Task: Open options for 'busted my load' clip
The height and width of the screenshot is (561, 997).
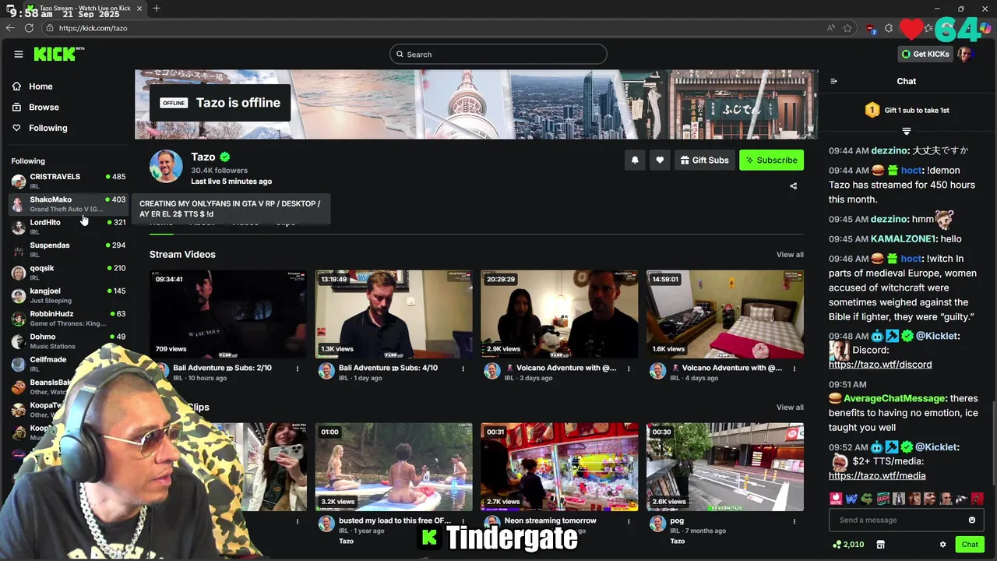Action: pyautogui.click(x=463, y=521)
